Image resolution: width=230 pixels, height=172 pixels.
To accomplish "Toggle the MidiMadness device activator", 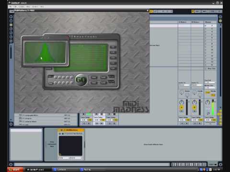I will point(62,130).
